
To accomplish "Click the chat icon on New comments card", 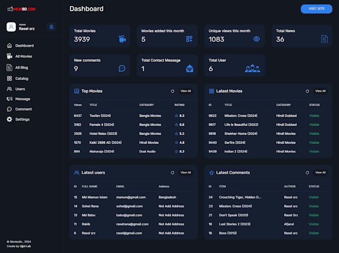I will [122, 69].
